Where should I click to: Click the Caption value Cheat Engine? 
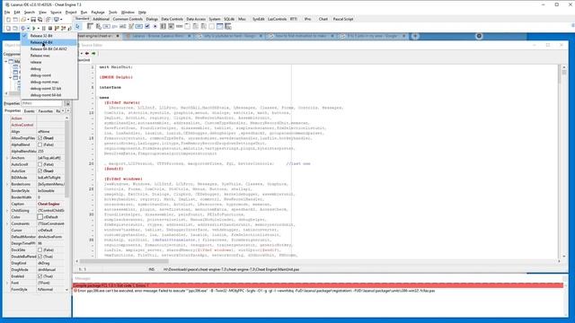pyautogui.click(x=49, y=204)
